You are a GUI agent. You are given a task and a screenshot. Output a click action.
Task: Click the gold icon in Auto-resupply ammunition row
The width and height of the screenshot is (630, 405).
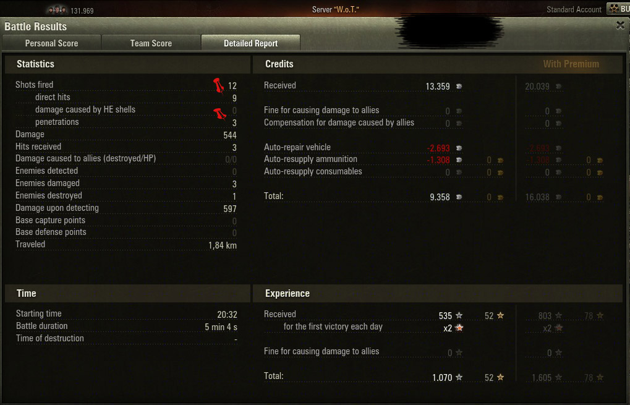(x=500, y=160)
